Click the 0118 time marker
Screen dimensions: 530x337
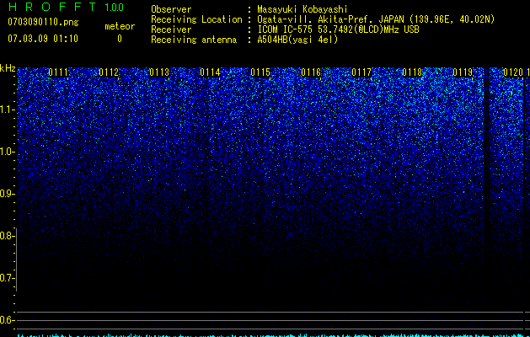(412, 72)
